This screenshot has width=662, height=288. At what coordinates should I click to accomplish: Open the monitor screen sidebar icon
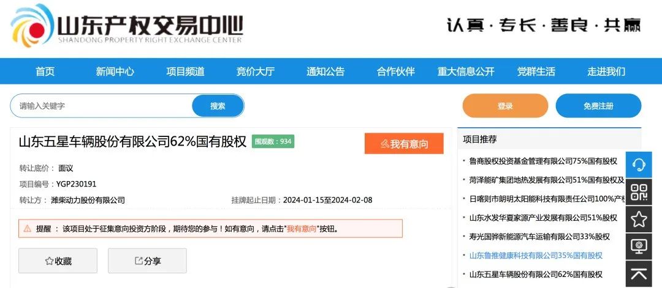click(x=639, y=246)
